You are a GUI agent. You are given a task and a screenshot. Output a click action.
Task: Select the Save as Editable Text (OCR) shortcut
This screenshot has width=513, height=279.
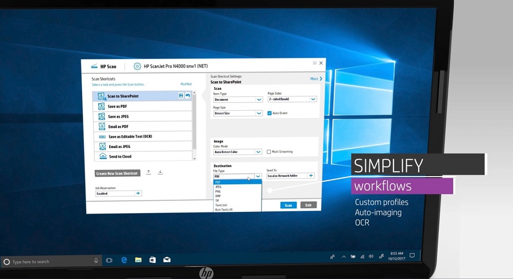coord(129,137)
